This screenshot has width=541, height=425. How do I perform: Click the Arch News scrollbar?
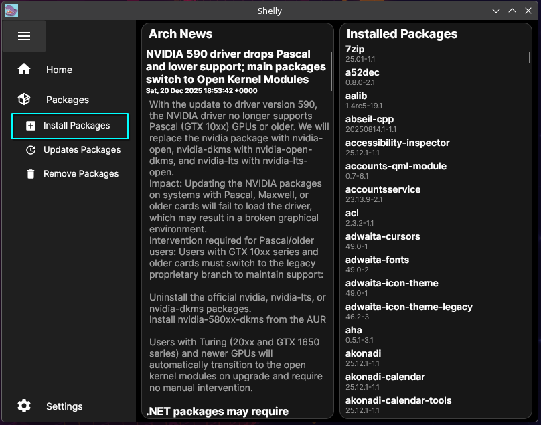point(331,71)
